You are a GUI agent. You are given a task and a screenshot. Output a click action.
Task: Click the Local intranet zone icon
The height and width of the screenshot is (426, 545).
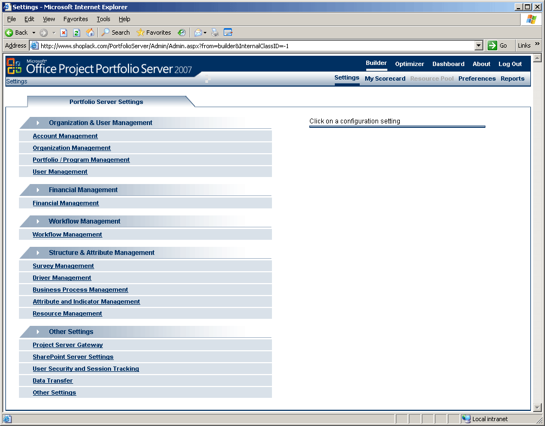pos(466,419)
